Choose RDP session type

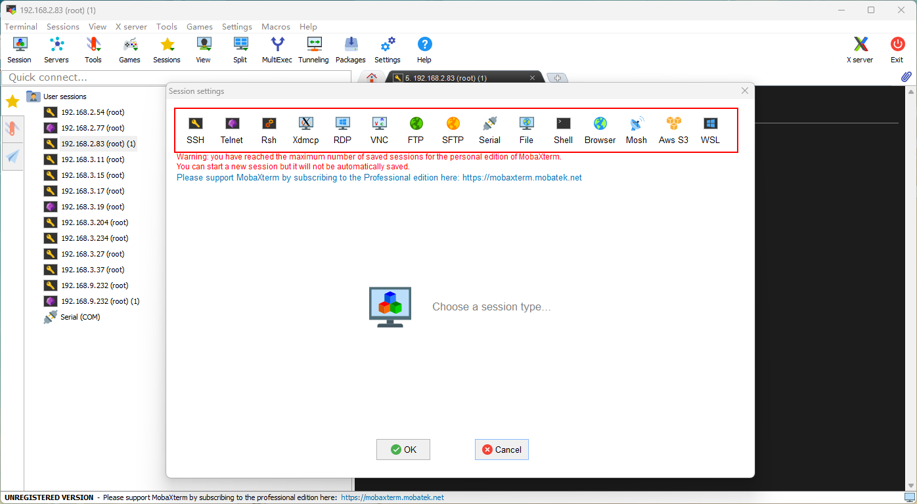(342, 130)
